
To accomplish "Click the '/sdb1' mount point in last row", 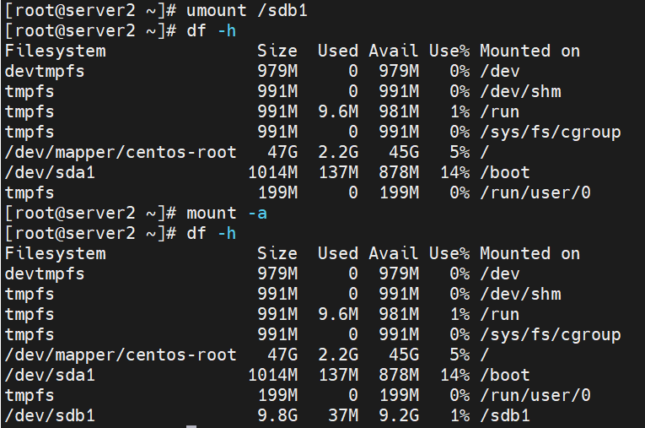I will [505, 415].
